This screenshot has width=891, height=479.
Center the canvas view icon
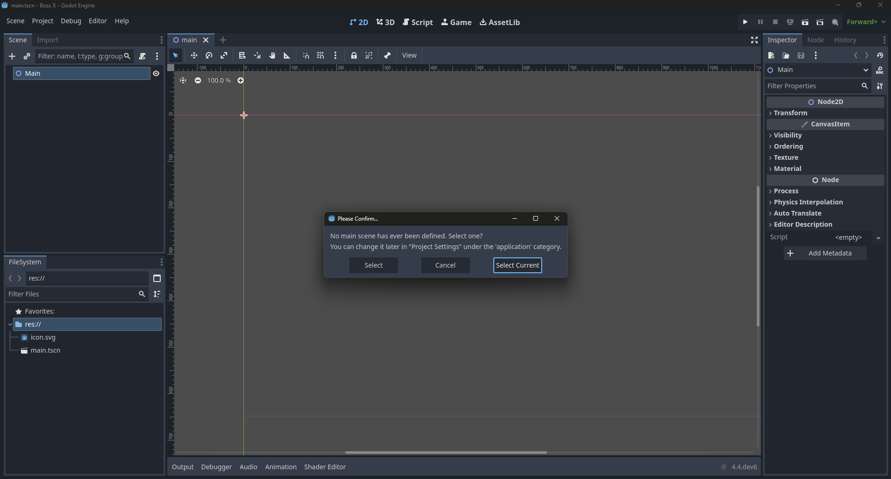pos(183,80)
